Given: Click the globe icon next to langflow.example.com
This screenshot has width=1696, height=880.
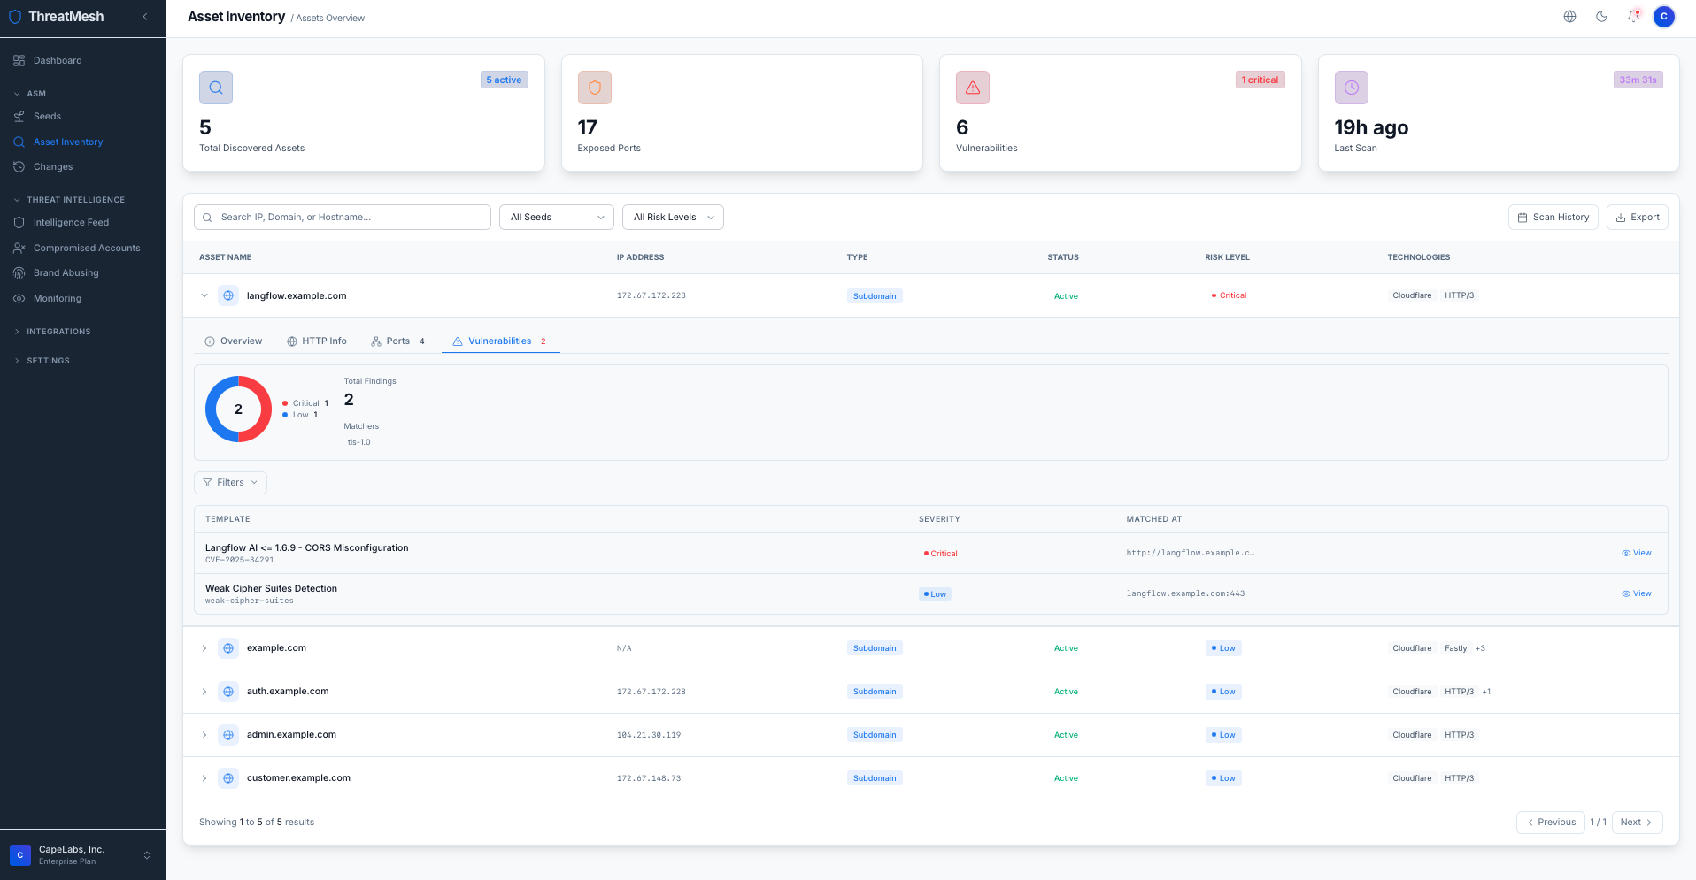Looking at the screenshot, I should pyautogui.click(x=228, y=295).
